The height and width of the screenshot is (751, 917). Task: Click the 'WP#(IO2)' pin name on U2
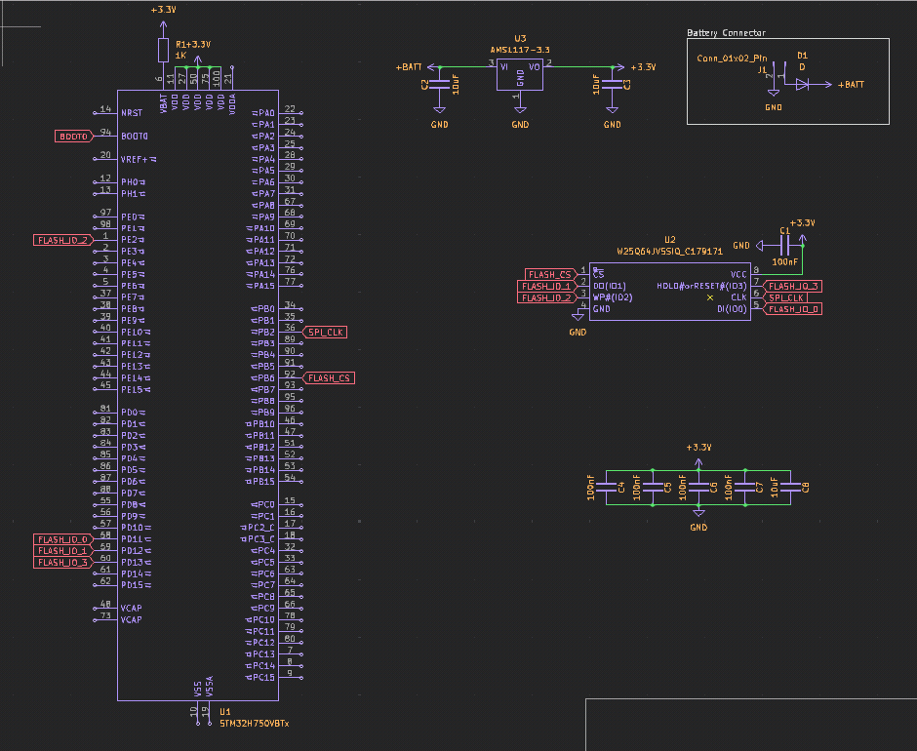[613, 297]
